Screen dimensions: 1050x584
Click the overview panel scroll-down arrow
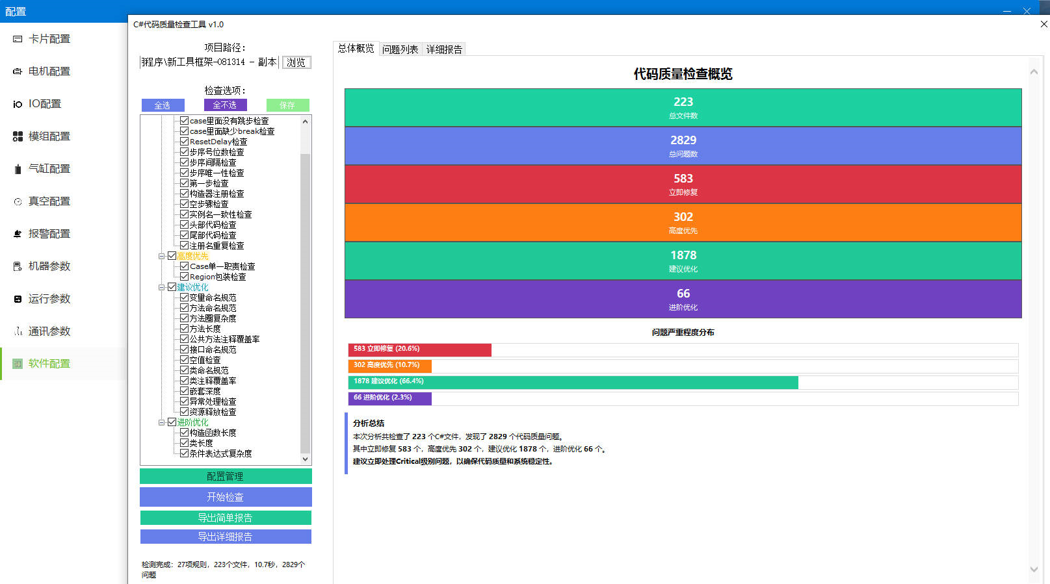1034,570
